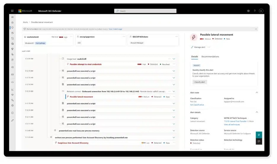This screenshot has height=164, width=277.
Task: Open the history clock icon in sidebar
Action: pyautogui.click(x=12, y=38)
